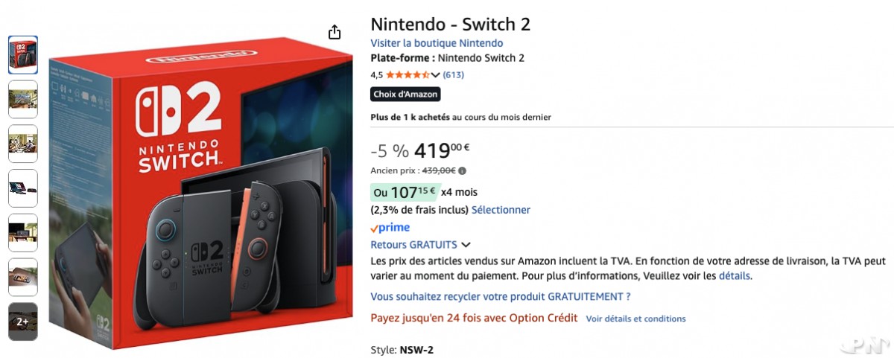Select the fourth thumbnail showing console and dock
This screenshot has height=358, width=894.
pyautogui.click(x=23, y=188)
